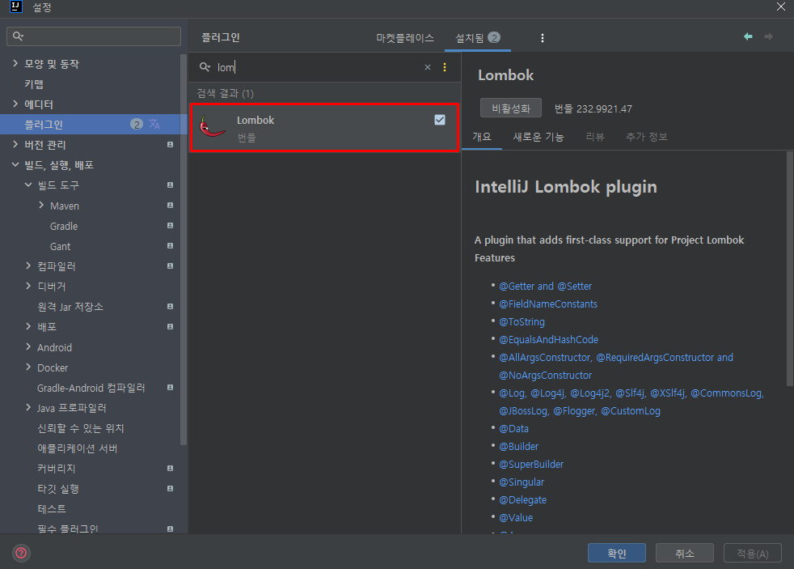The height and width of the screenshot is (569, 794).
Task: Click the settings search magnifier icon
Action: (x=18, y=36)
